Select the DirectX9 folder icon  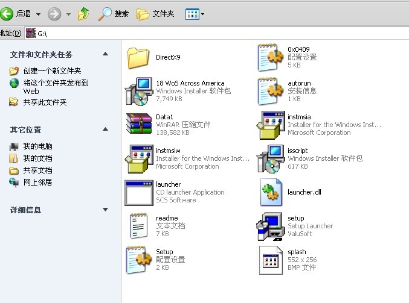pyautogui.click(x=138, y=58)
